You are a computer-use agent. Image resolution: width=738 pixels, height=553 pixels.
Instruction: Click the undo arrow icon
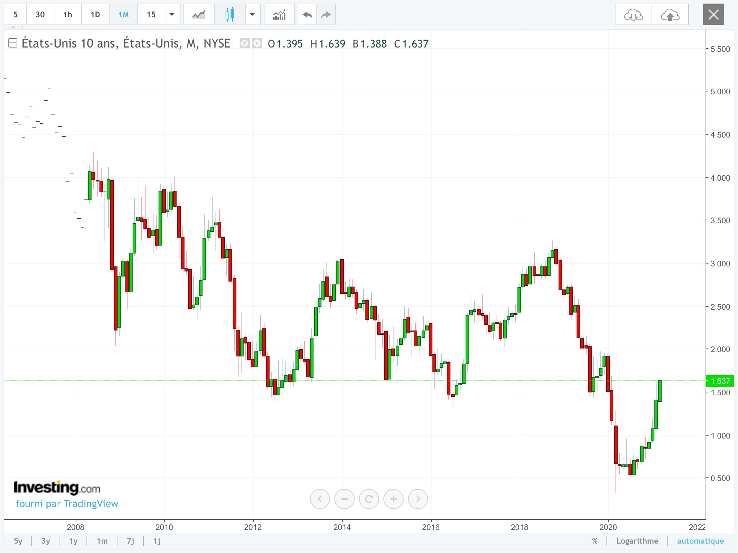click(x=307, y=15)
